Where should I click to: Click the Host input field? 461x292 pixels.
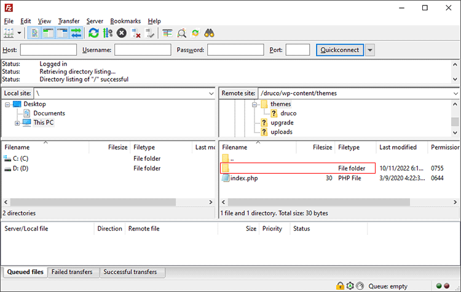(x=49, y=50)
